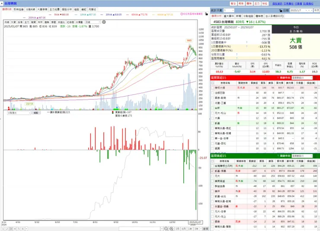Screen dimensions: 320x231
Task: Open 關鍵券商 dropdown in 區間賣超15
Action: (x=302, y=156)
